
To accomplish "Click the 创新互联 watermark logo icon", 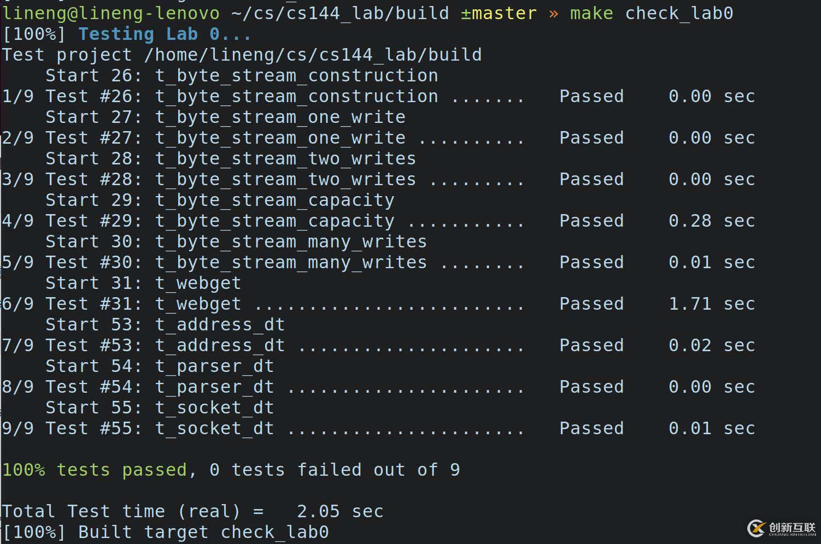I will (757, 528).
